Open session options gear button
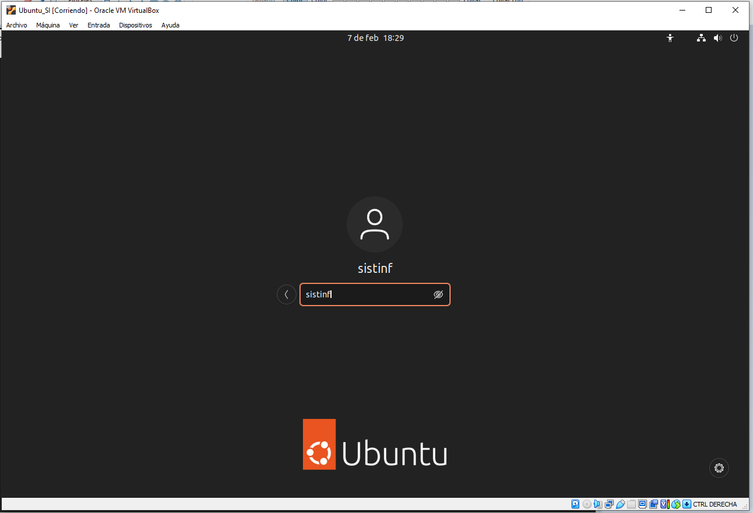The image size is (753, 513). (x=719, y=468)
